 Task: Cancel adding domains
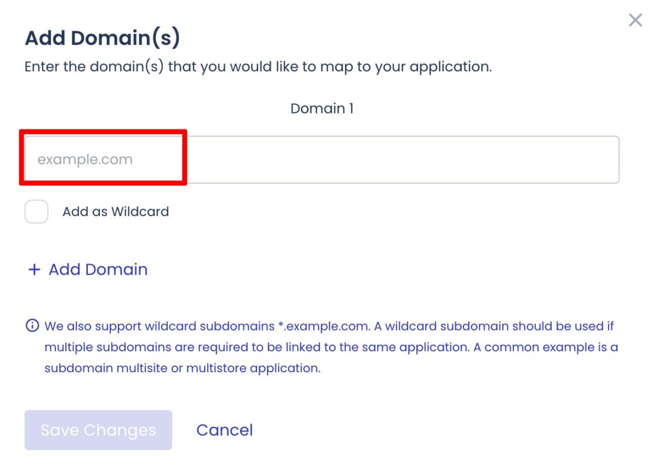click(225, 430)
